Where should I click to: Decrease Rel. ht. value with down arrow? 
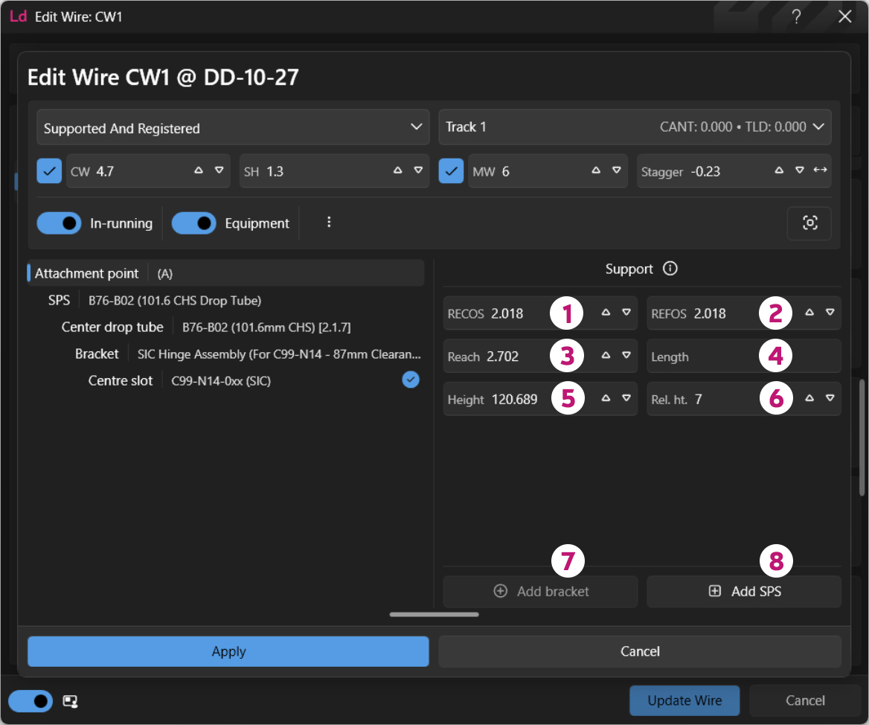point(830,398)
